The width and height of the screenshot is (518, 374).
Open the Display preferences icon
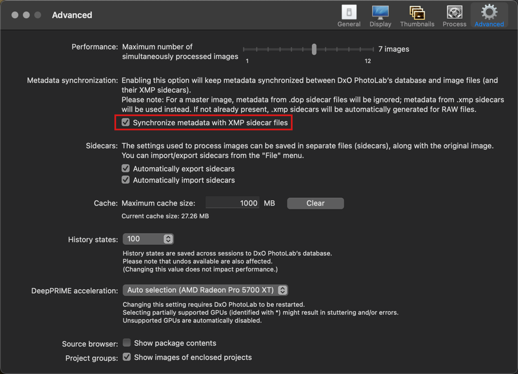click(x=380, y=13)
